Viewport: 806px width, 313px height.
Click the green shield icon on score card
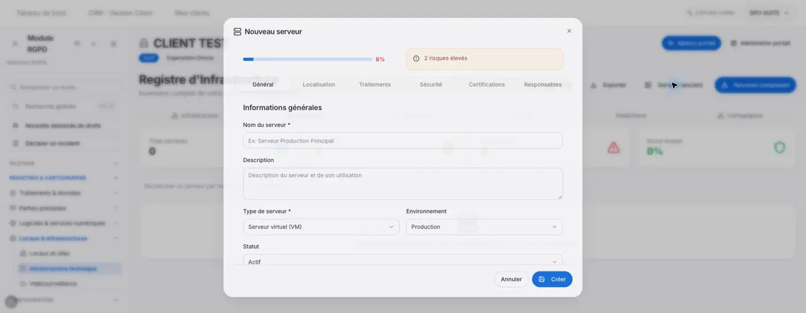[780, 148]
